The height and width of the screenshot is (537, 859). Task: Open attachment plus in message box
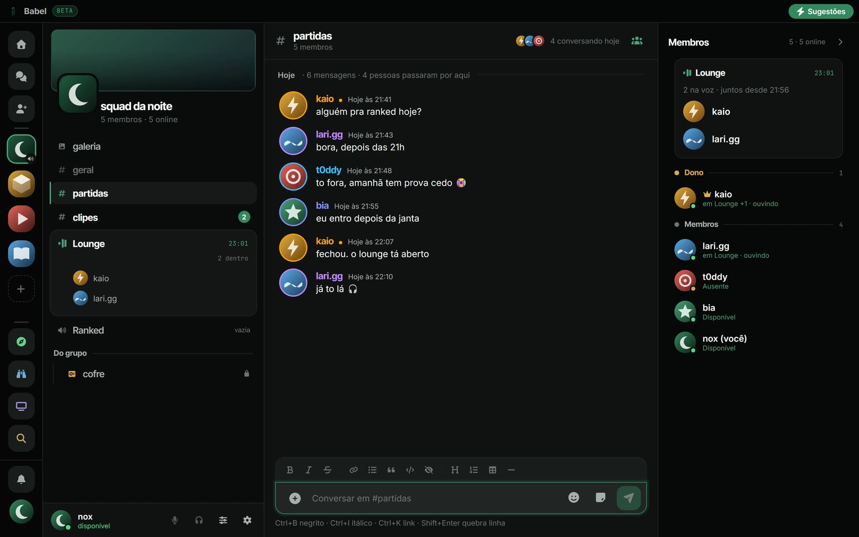click(x=295, y=498)
